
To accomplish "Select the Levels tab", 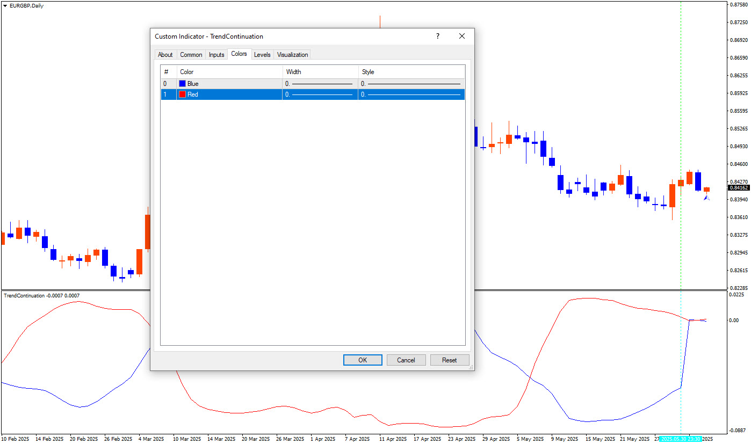I will click(262, 55).
